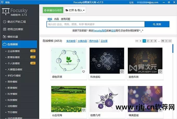Go to page 3 of templates

pyautogui.click(x=151, y=41)
